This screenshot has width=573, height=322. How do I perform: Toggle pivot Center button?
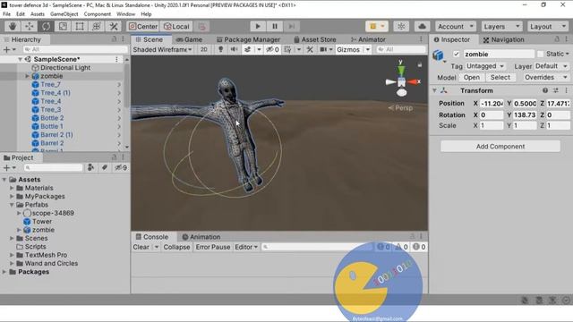point(143,26)
